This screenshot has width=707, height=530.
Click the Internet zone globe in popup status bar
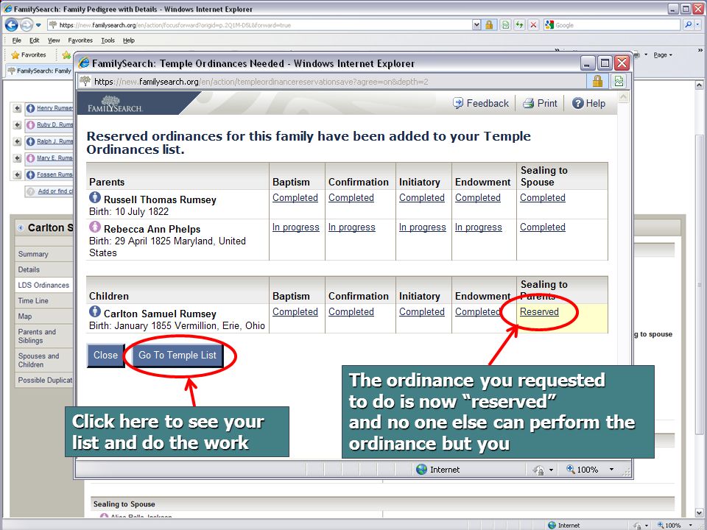click(x=421, y=470)
